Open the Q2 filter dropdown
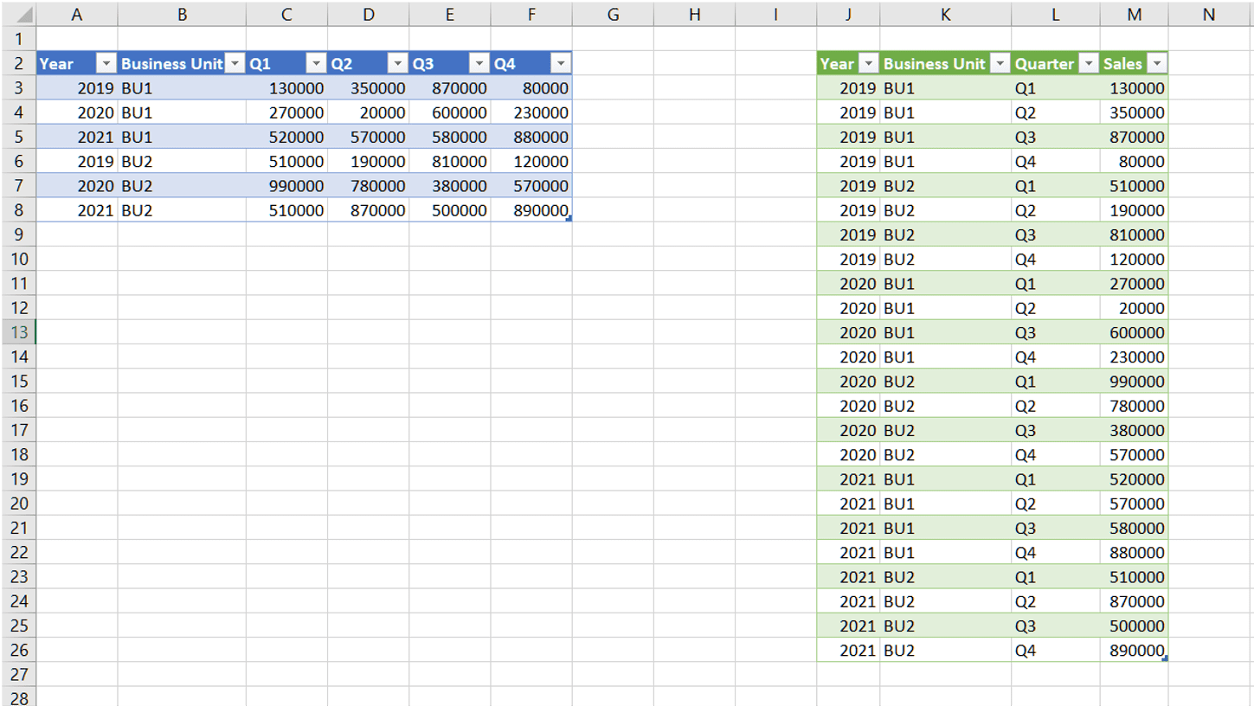 click(398, 63)
